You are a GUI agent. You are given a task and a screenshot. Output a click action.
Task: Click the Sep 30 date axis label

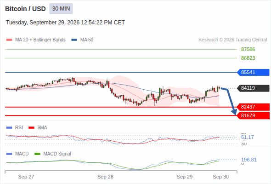221,177
